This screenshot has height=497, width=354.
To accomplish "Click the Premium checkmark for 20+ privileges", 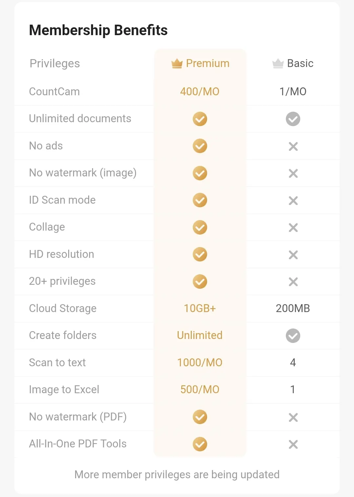I will [x=200, y=282].
